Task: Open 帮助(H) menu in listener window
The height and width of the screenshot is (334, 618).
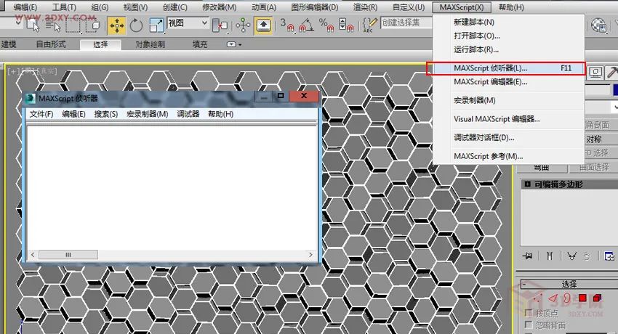Action: 221,114
